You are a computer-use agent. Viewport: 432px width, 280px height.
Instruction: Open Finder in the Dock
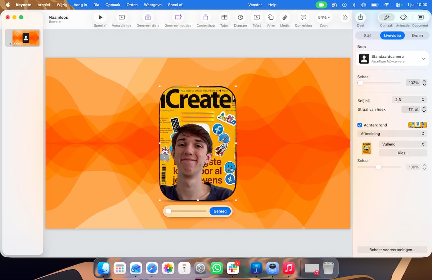[104, 268]
